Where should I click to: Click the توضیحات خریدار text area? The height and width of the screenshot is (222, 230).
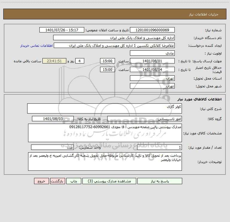(x=105, y=162)
